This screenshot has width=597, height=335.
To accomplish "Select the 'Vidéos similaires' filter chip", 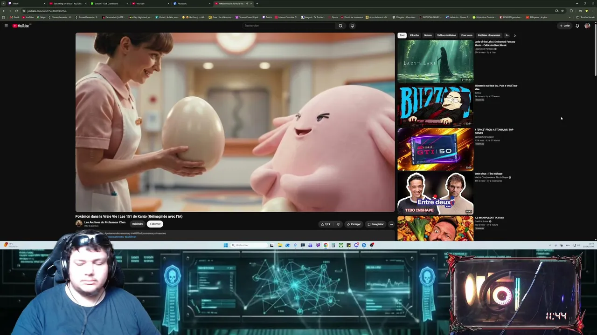I will [x=446, y=35].
